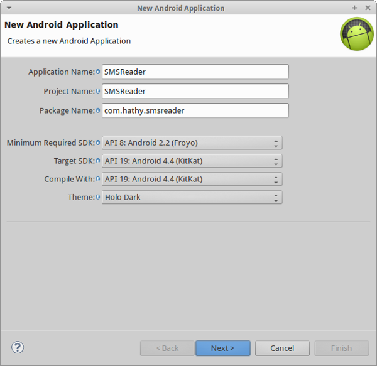The width and height of the screenshot is (377, 366).
Task: Click the bold New Android Application heading
Action: tap(62, 24)
